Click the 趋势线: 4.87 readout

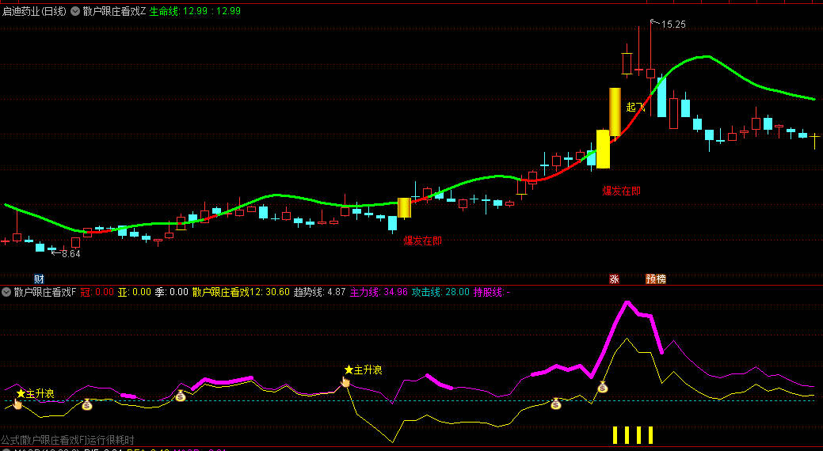tap(320, 292)
